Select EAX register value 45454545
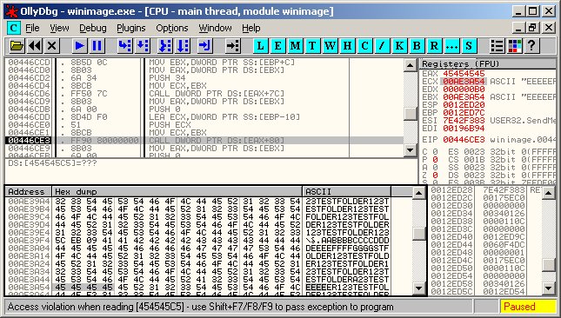The image size is (561, 318). point(464,74)
